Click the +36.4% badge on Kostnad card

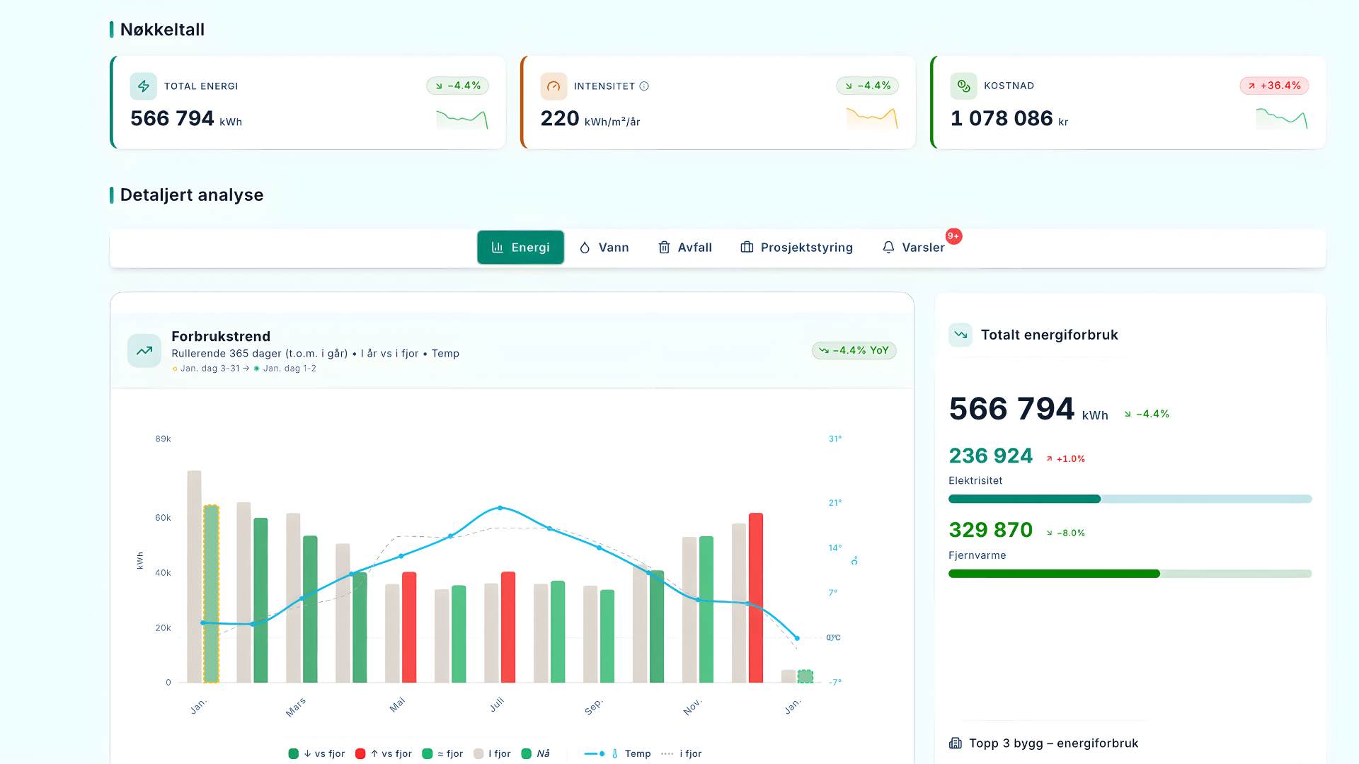click(x=1274, y=86)
